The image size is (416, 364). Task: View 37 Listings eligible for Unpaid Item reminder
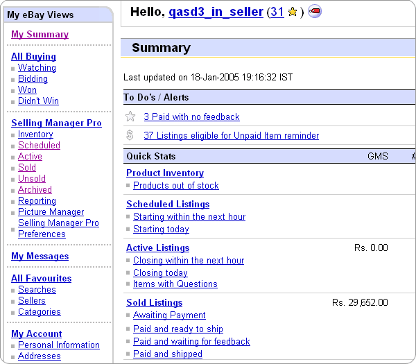tap(231, 136)
